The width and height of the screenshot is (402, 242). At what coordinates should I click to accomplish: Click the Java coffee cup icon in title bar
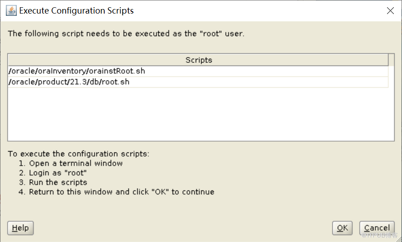[x=11, y=10]
